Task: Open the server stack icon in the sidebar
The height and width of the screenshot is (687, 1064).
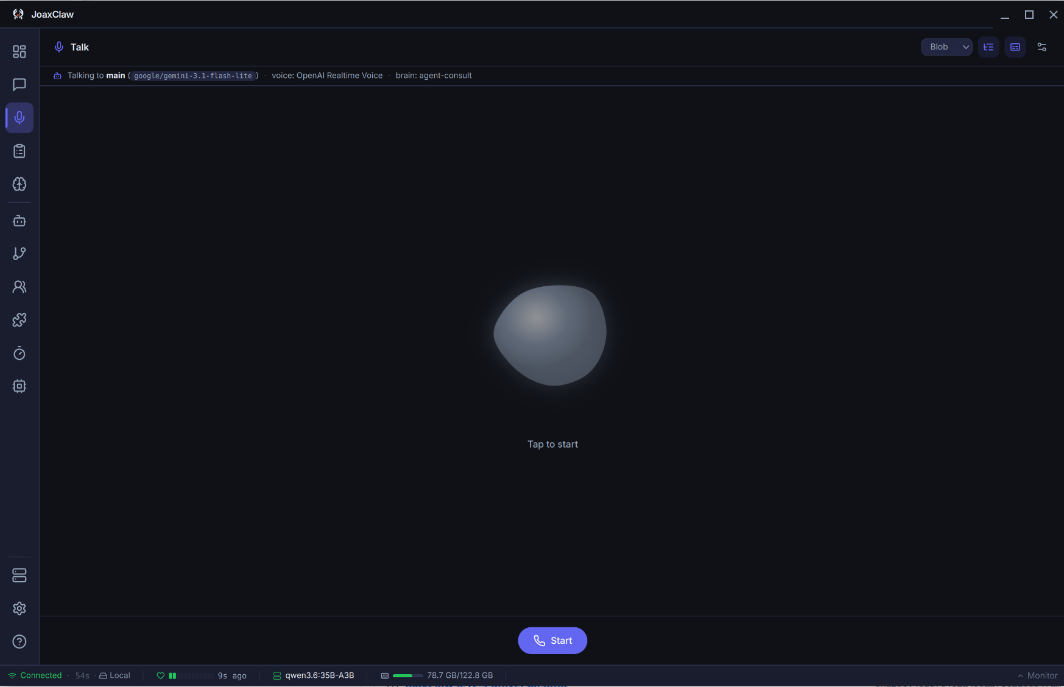Action: 19,576
